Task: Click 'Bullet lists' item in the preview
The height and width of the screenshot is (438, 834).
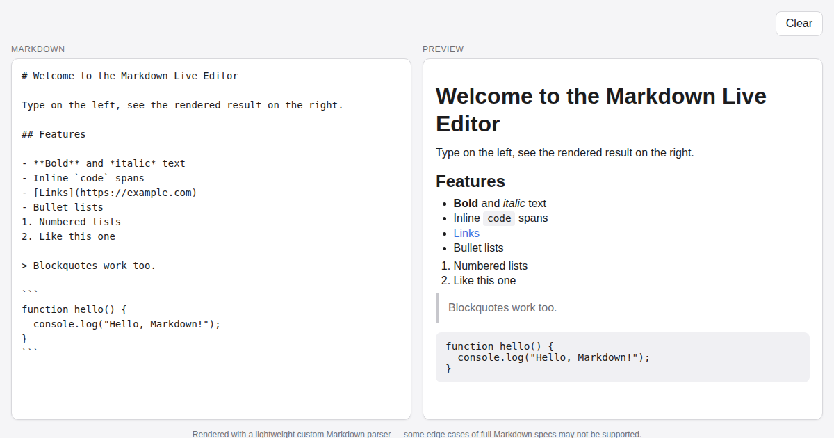Action: [478, 248]
